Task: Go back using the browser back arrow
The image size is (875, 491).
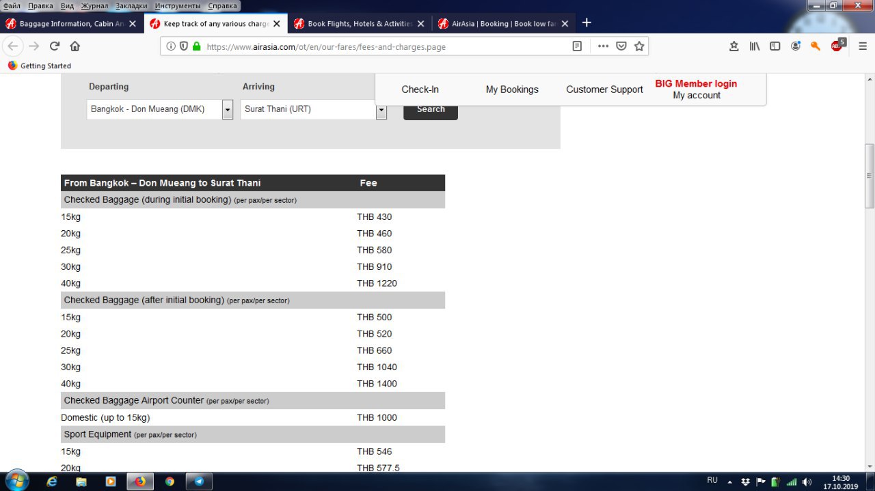Action: (x=12, y=46)
